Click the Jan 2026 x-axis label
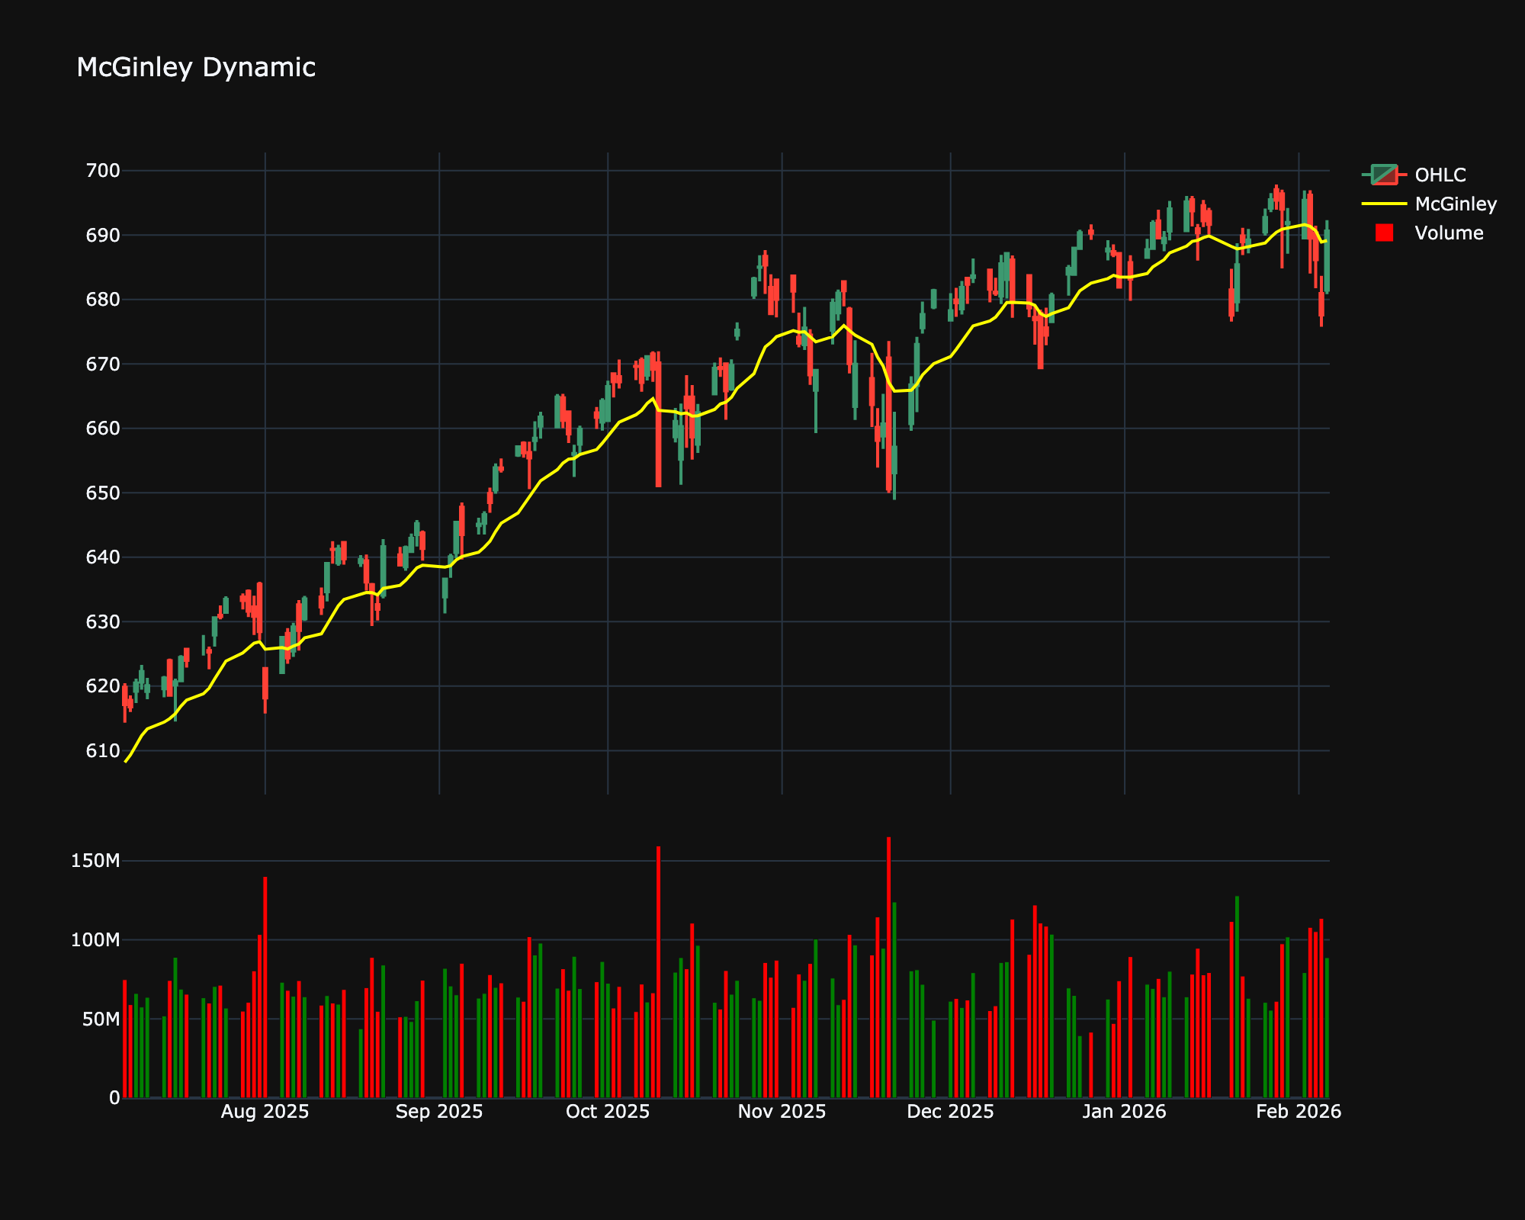Image resolution: width=1525 pixels, height=1220 pixels. 1125,1112
